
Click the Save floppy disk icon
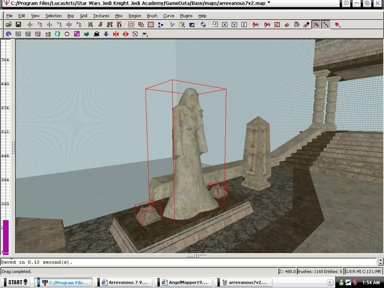(x=18, y=24)
